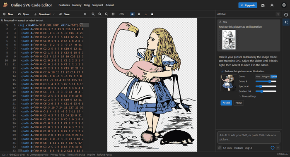Open the About page

[110, 5]
